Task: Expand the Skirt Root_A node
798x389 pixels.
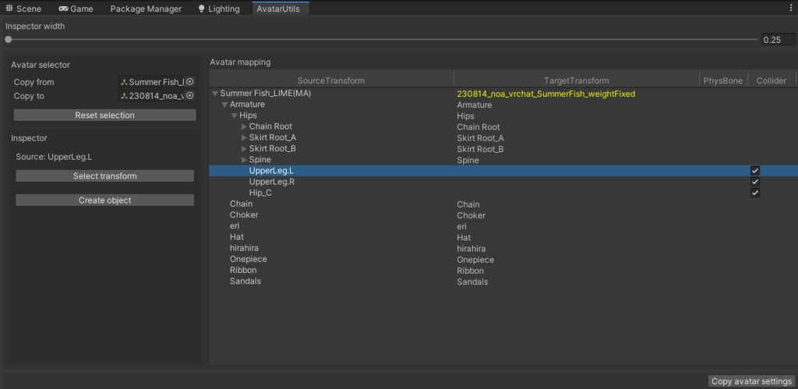Action: tap(244, 138)
